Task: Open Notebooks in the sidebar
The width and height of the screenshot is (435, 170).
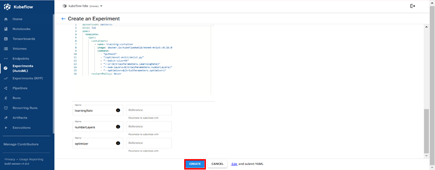Action: tap(21, 29)
